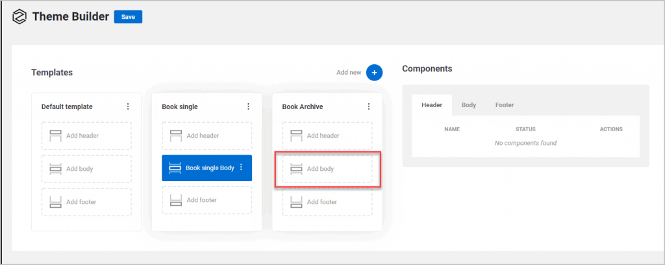Click body icon in Default template

click(55, 169)
